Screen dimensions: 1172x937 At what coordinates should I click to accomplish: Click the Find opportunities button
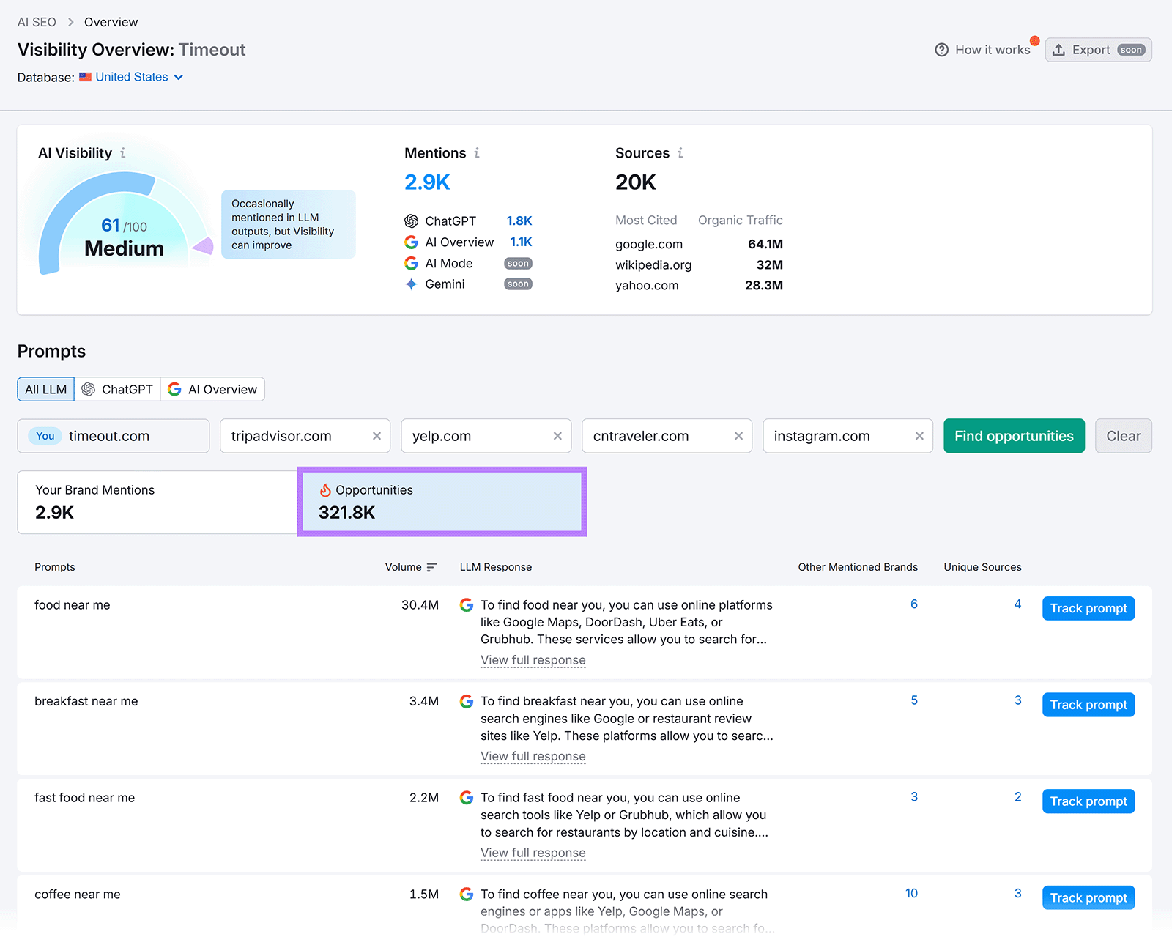[1014, 435]
